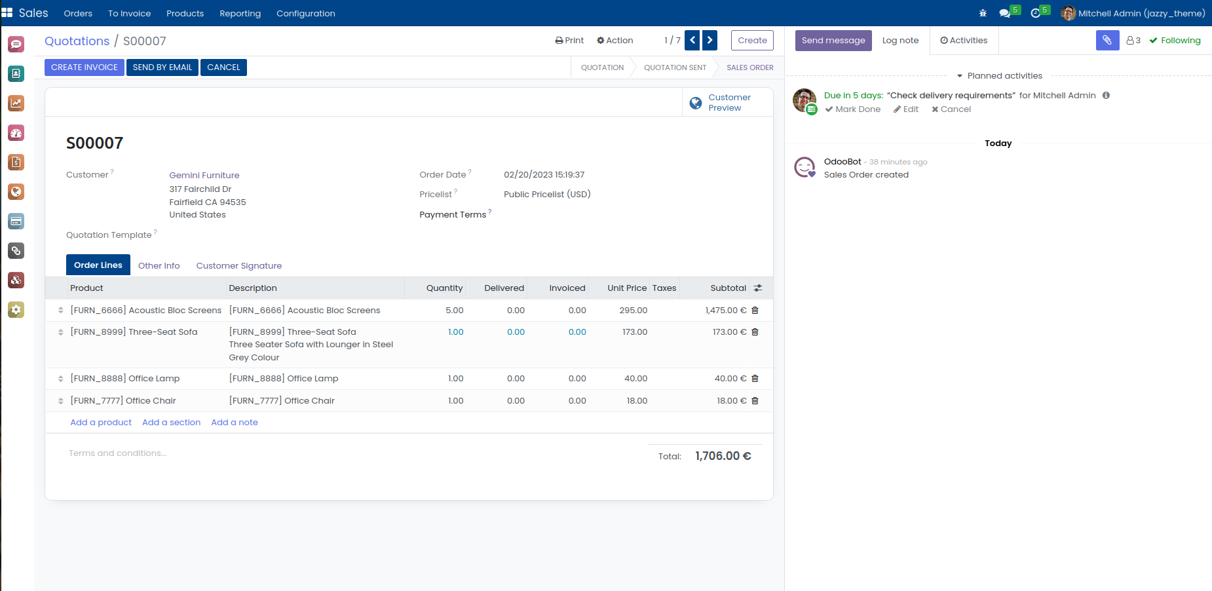
Task: Click the Create Invoice button
Action: (x=85, y=67)
